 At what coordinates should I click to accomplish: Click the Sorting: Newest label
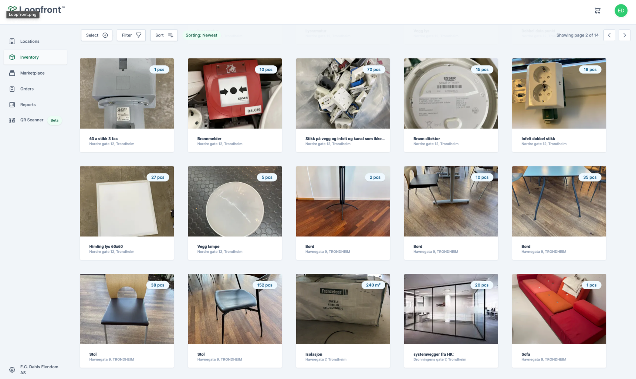201,35
